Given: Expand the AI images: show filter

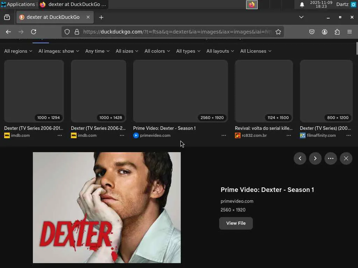Looking at the screenshot, I should point(59,51).
